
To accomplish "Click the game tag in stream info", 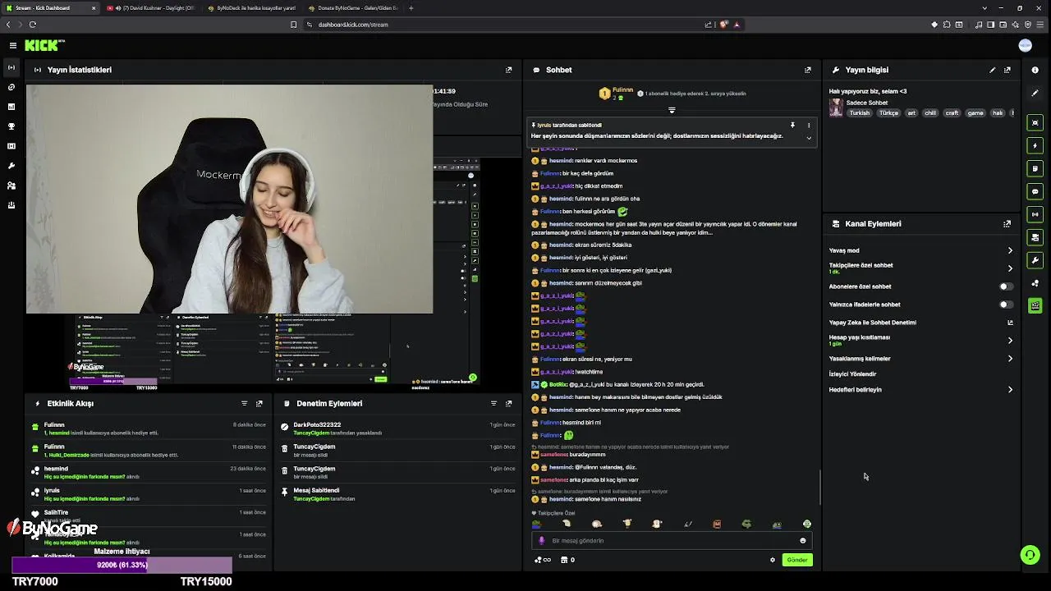I will [x=975, y=113].
